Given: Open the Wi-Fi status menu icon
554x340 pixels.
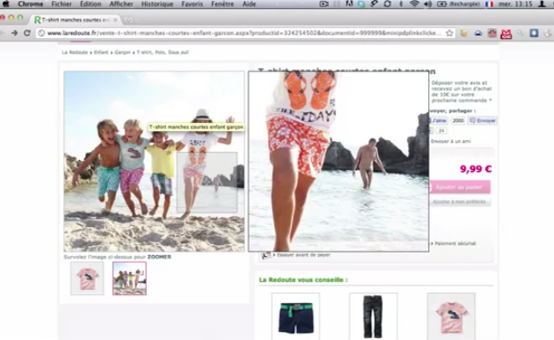Looking at the screenshot, I should 414,4.
